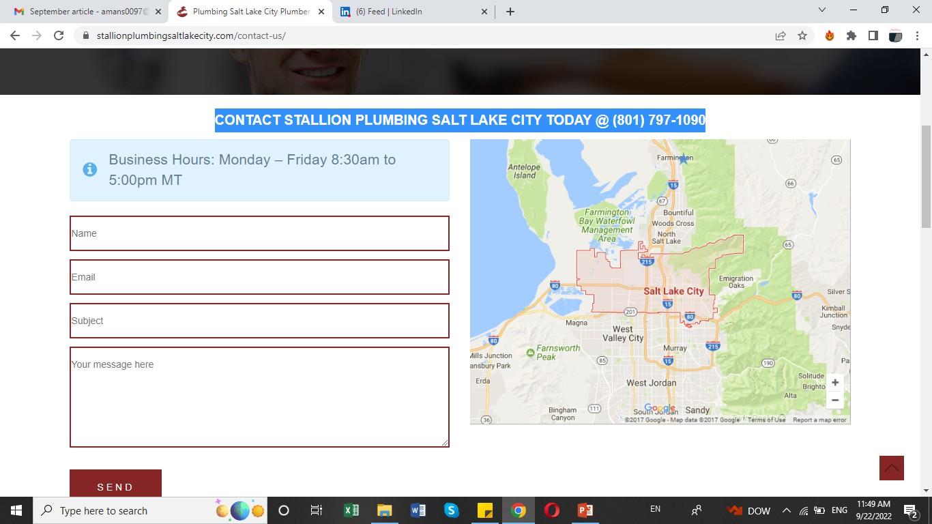Open PowerPoint from the taskbar
Viewport: 932px width, 524px height.
[585, 510]
